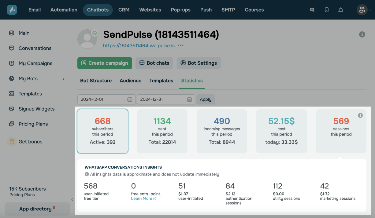Click the 2024-12-31 end date field
Image resolution: width=375 pixels, height=218 pixels.
point(166,99)
